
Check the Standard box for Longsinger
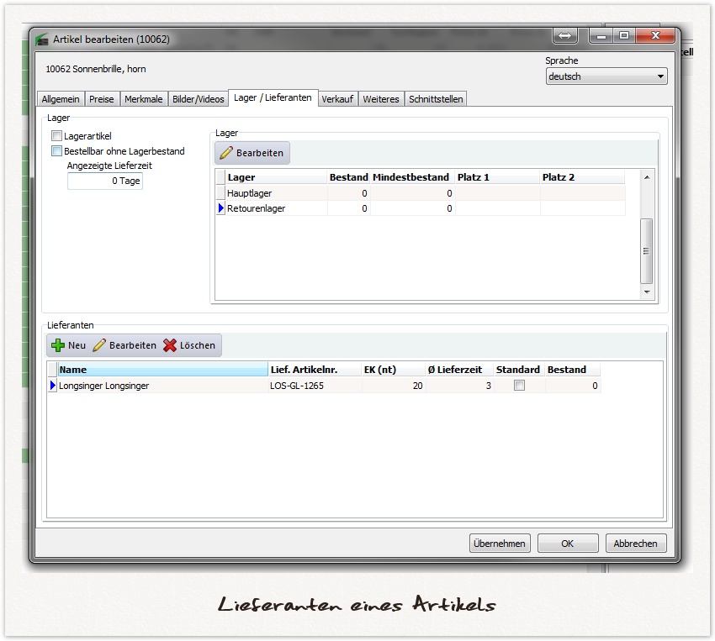point(519,386)
